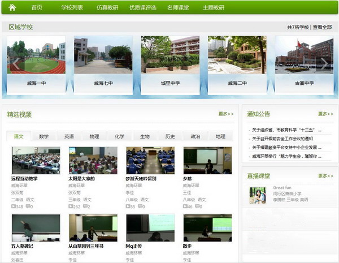Expand 更多>> in 精选视频 section

click(225, 114)
